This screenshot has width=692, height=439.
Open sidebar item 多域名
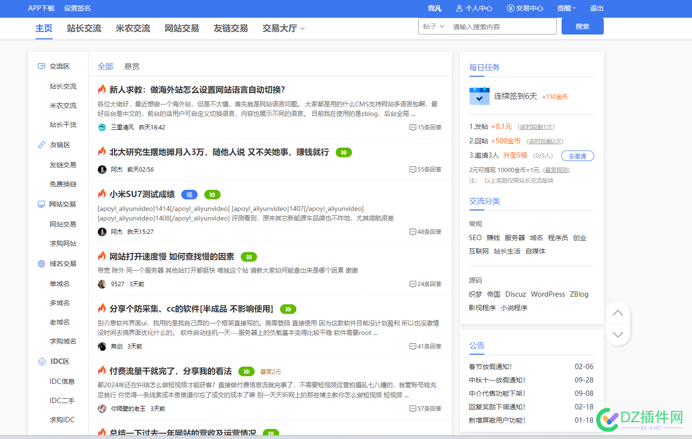click(x=60, y=303)
